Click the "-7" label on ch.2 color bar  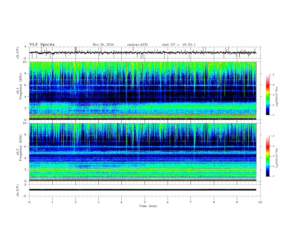[x=273, y=177]
